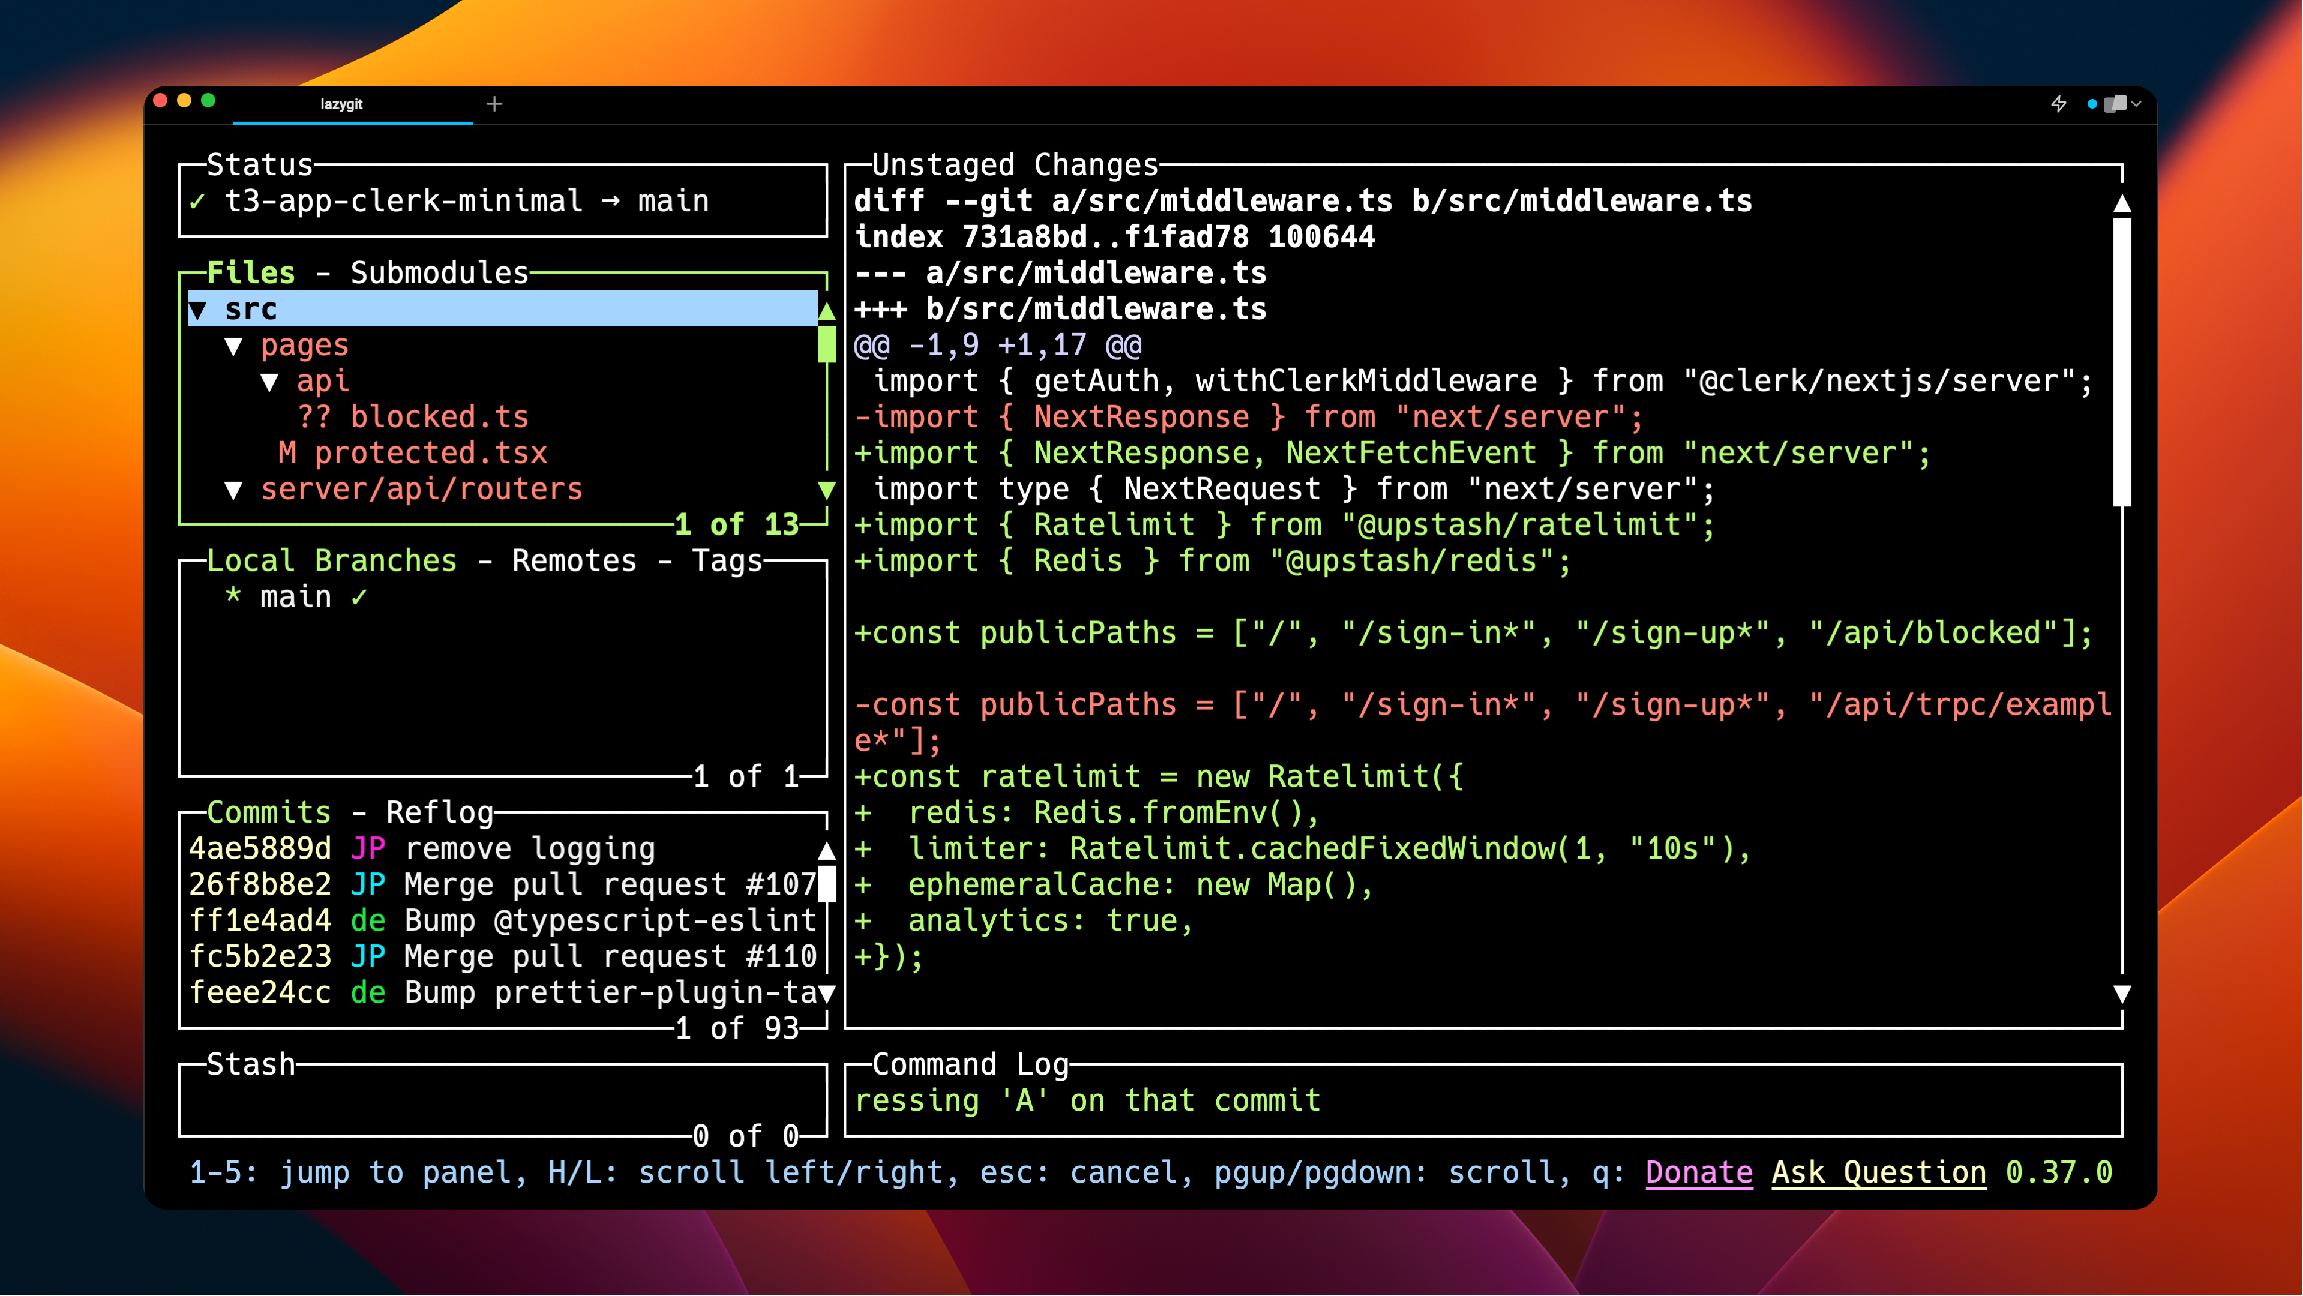Click the de author tag on commit ff1e4ad4
Image resolution: width=2303 pixels, height=1296 pixels.
(x=367, y=920)
